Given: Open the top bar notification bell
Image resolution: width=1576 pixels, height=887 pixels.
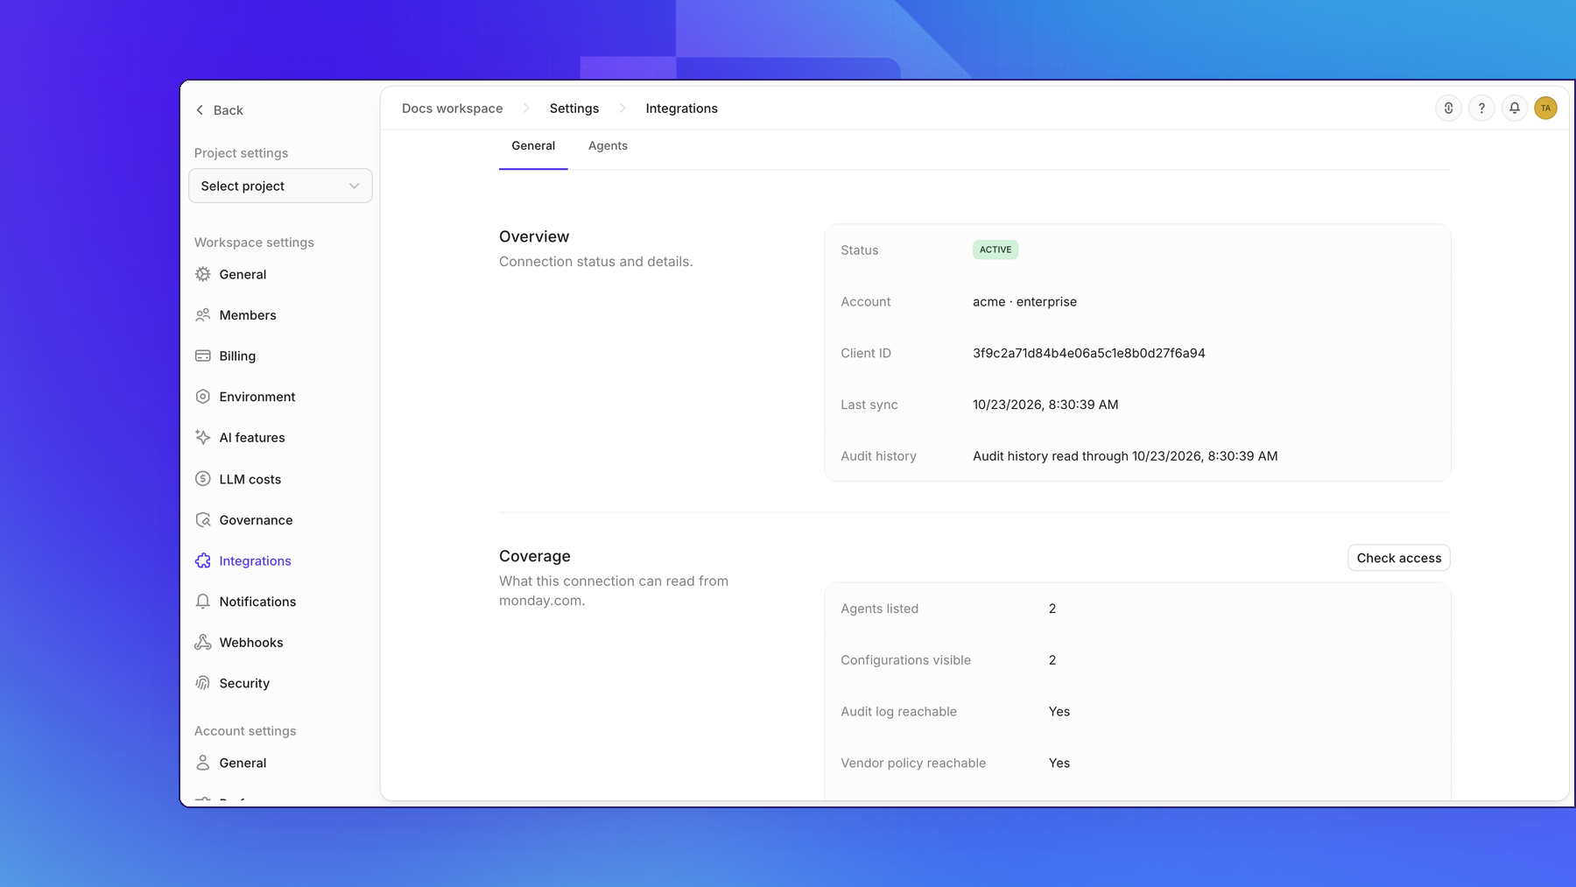Looking at the screenshot, I should (1514, 109).
